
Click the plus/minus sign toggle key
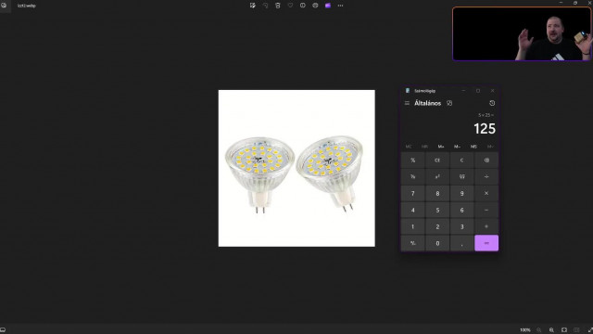click(x=412, y=243)
